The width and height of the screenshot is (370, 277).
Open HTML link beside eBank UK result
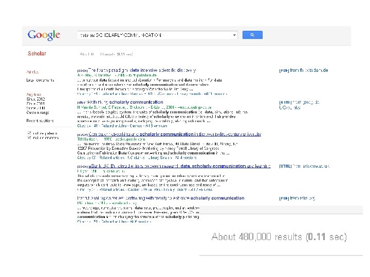tap(304, 166)
